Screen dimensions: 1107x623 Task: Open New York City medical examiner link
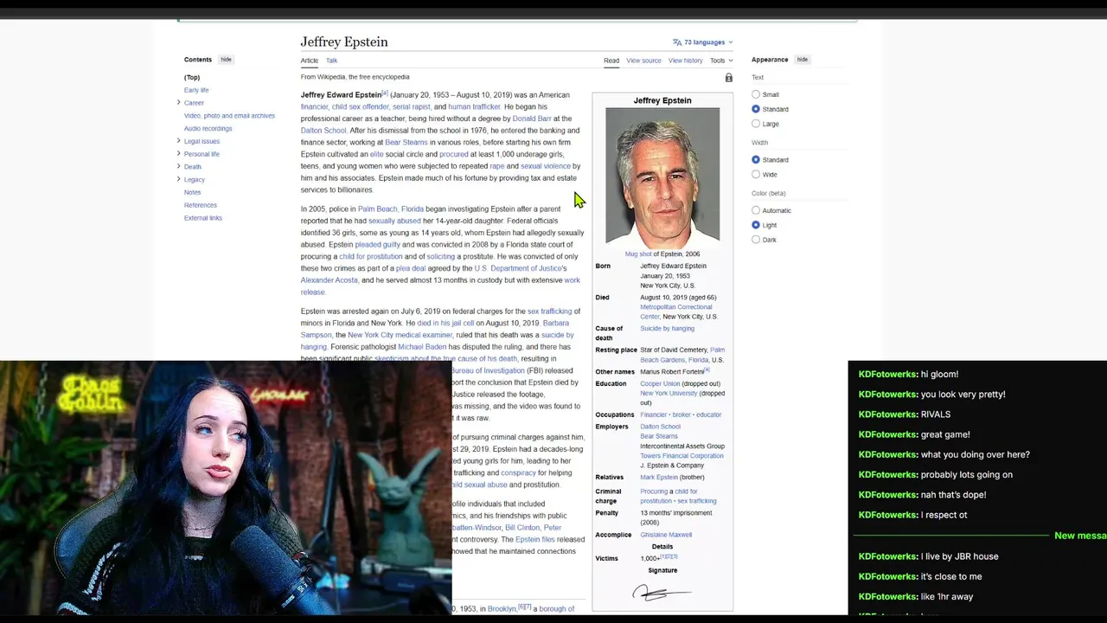[x=400, y=335]
